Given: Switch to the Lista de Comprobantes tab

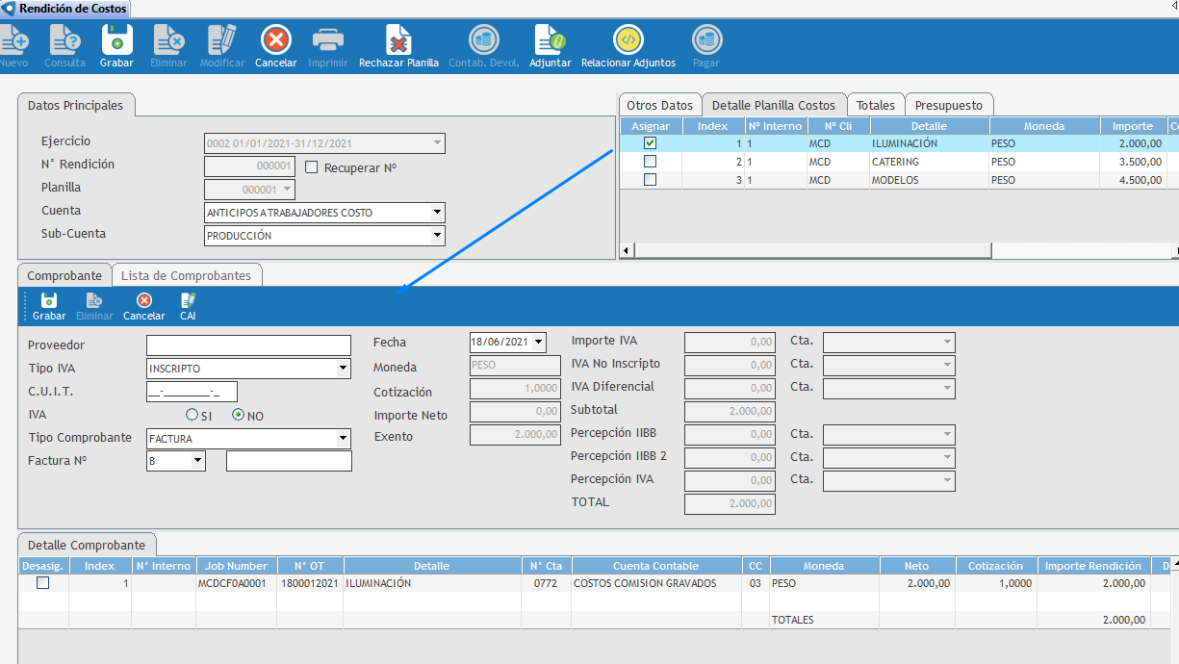Looking at the screenshot, I should click(x=186, y=276).
